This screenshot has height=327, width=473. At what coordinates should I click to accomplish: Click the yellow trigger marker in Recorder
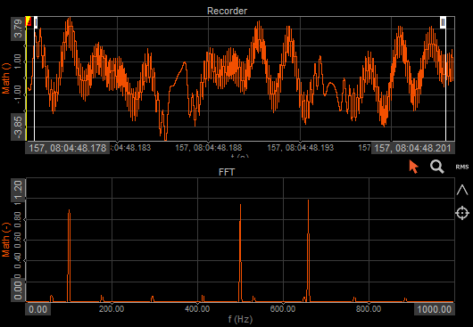tap(29, 21)
